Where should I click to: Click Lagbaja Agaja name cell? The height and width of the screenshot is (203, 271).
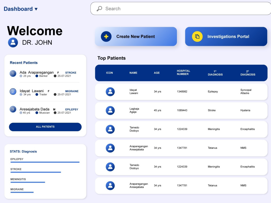coord(134,110)
